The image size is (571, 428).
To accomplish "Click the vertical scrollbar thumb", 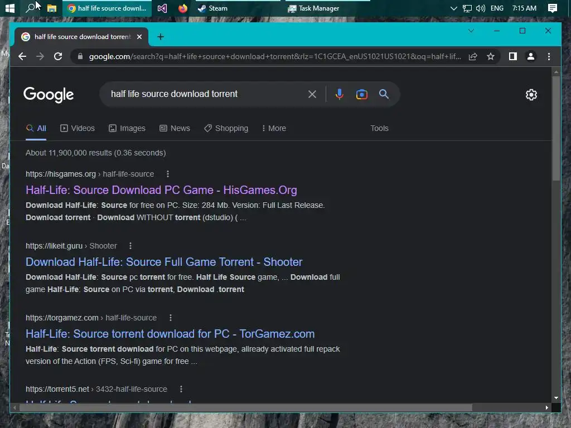I will tap(556, 128).
